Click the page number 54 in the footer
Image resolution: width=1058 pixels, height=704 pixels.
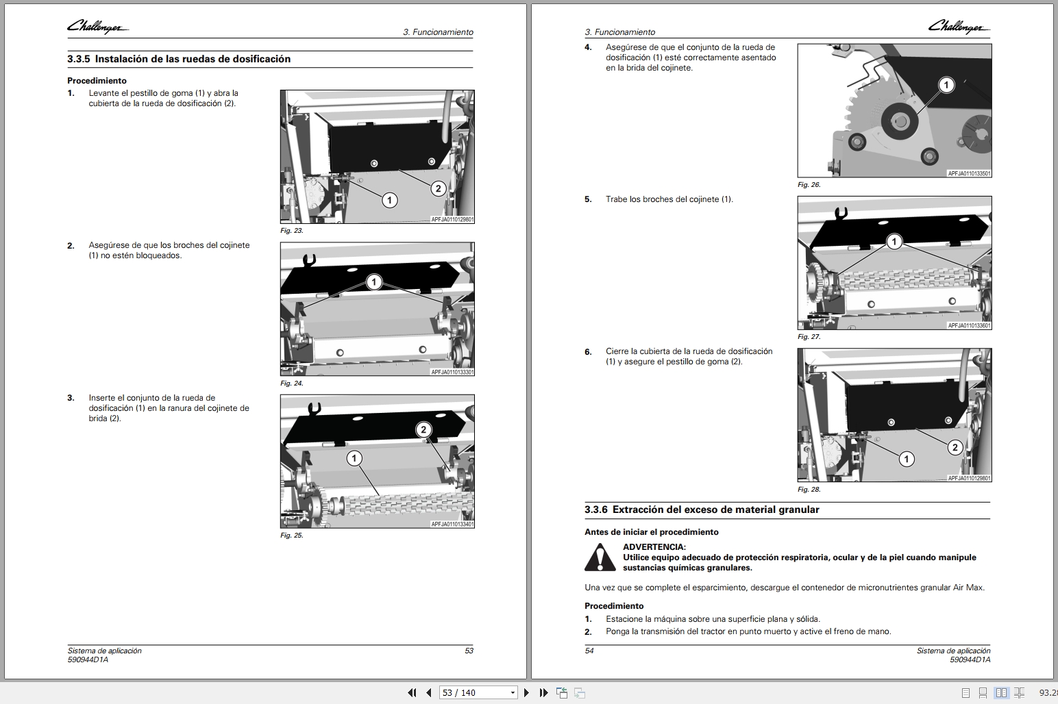coord(589,651)
